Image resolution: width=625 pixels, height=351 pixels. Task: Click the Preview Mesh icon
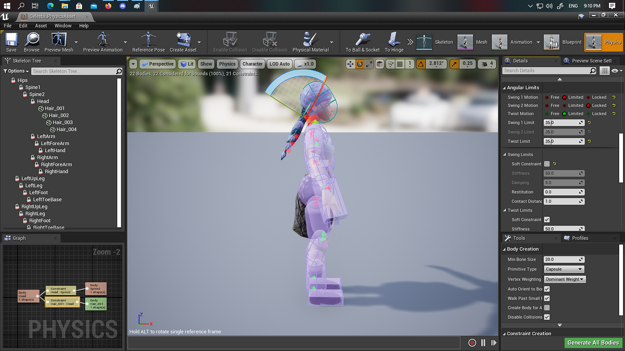coord(58,42)
